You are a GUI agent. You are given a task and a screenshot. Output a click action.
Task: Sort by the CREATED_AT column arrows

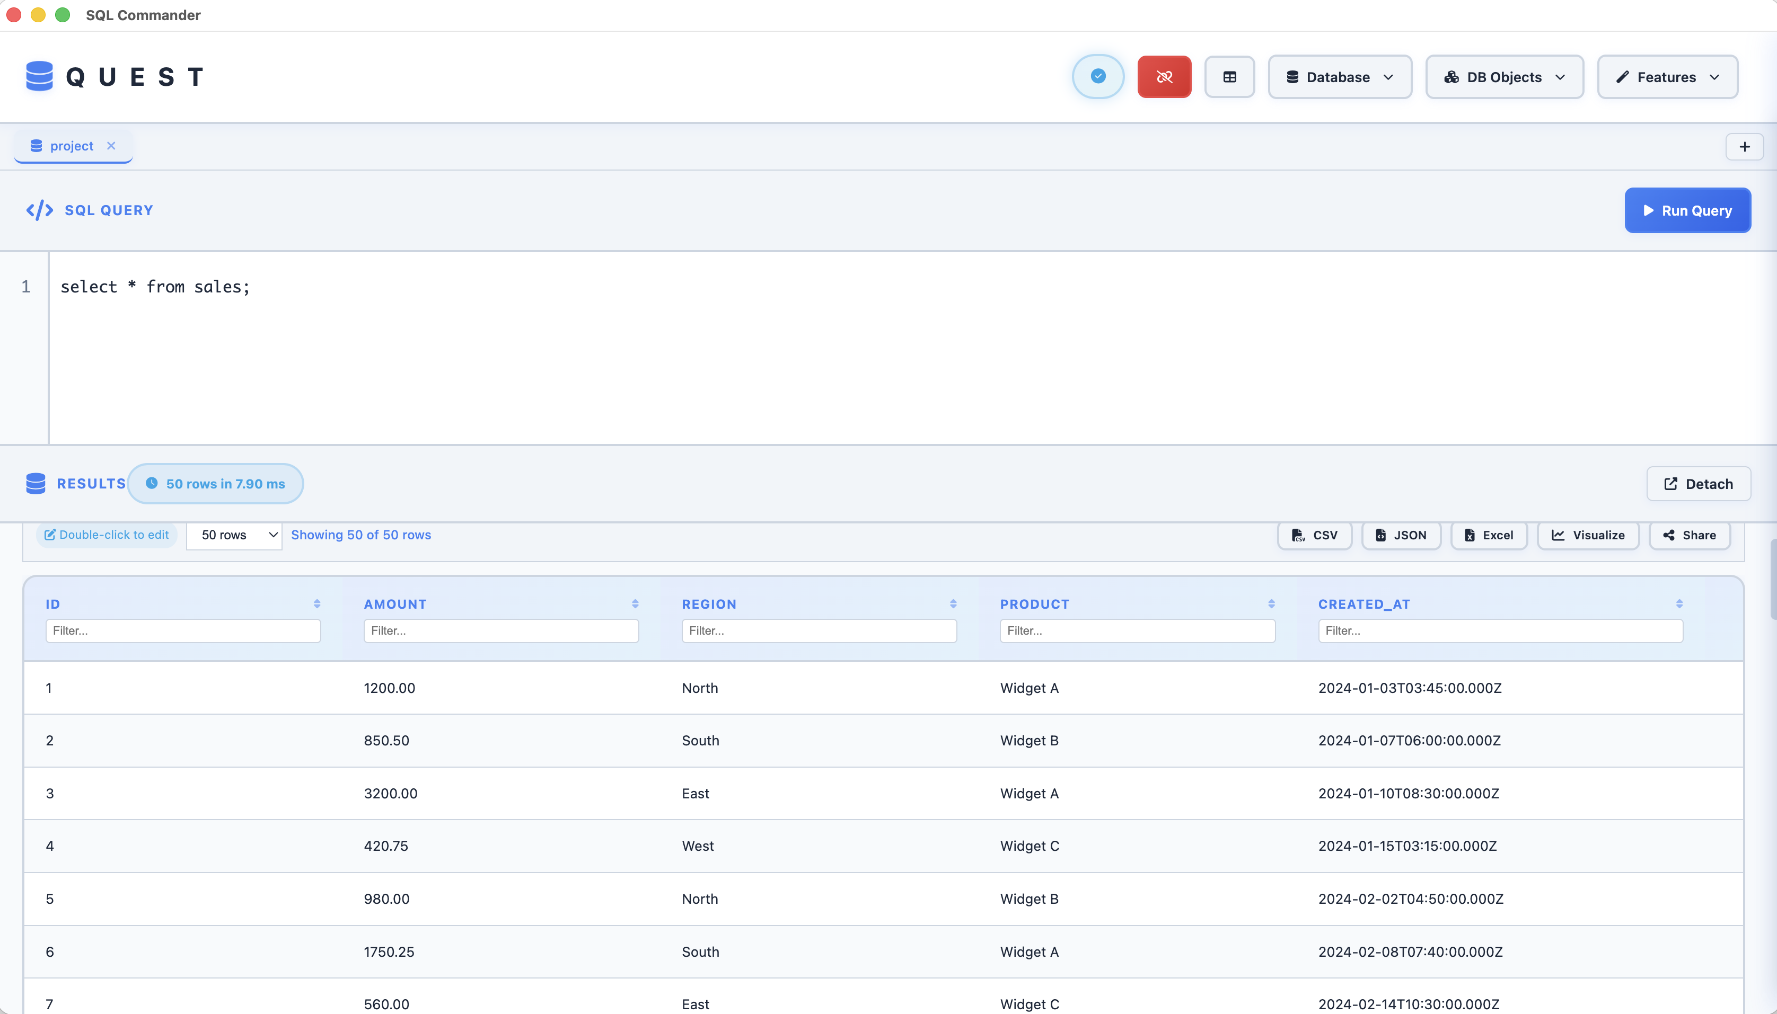coord(1679,604)
